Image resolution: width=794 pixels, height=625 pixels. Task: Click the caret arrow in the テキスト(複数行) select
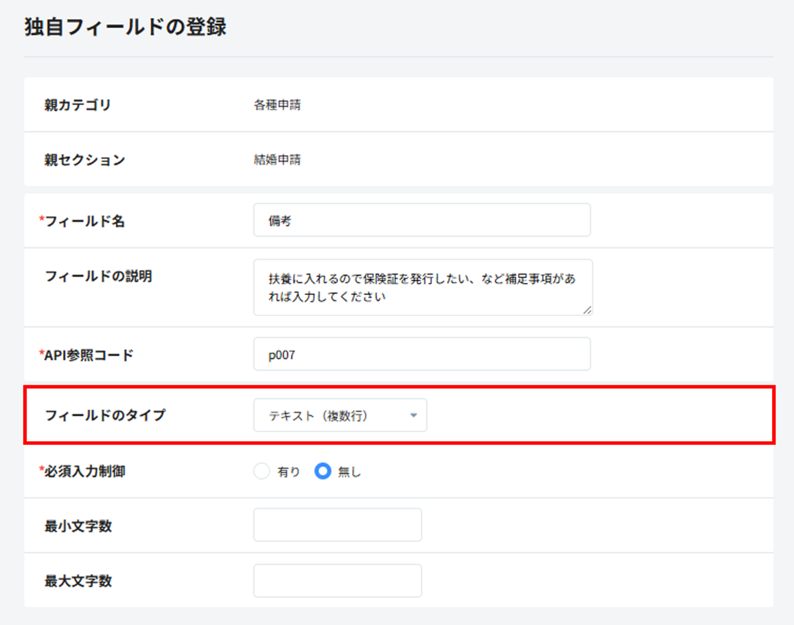pyautogui.click(x=413, y=416)
